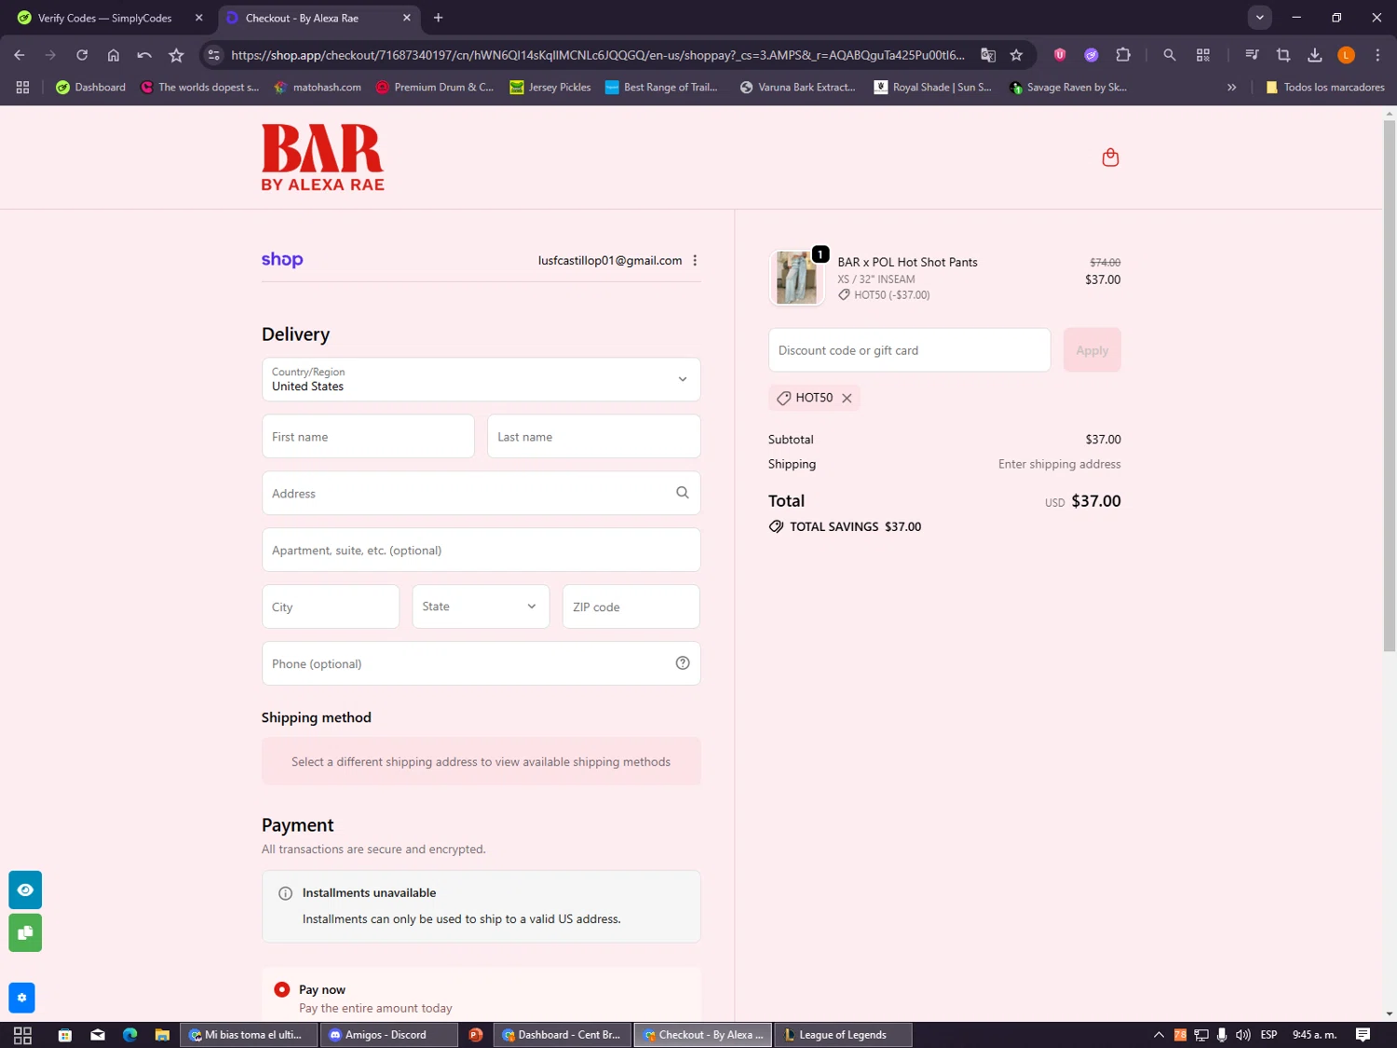Click the green copy floating widget
Viewport: 1397px width, 1048px height.
tap(25, 932)
